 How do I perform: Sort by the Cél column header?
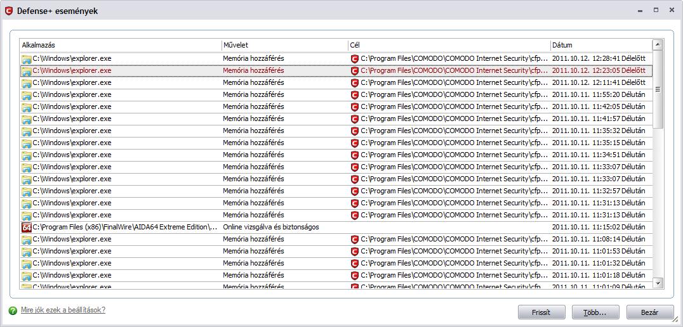pos(449,45)
